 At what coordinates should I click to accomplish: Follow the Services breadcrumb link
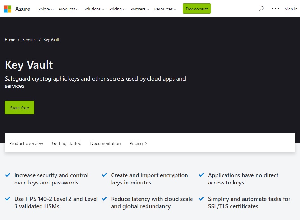(29, 40)
